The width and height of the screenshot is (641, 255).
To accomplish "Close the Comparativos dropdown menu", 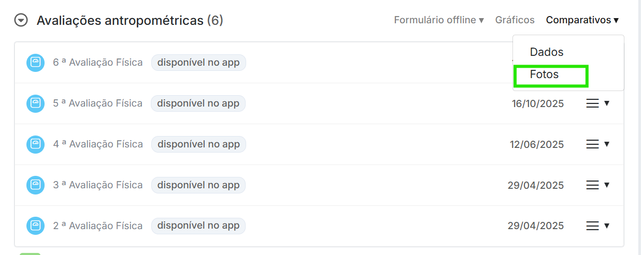I will point(582,20).
